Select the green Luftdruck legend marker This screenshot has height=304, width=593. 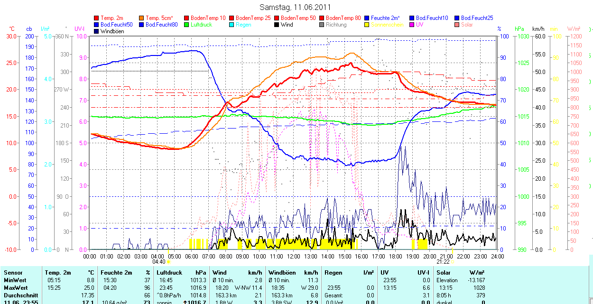(x=187, y=25)
